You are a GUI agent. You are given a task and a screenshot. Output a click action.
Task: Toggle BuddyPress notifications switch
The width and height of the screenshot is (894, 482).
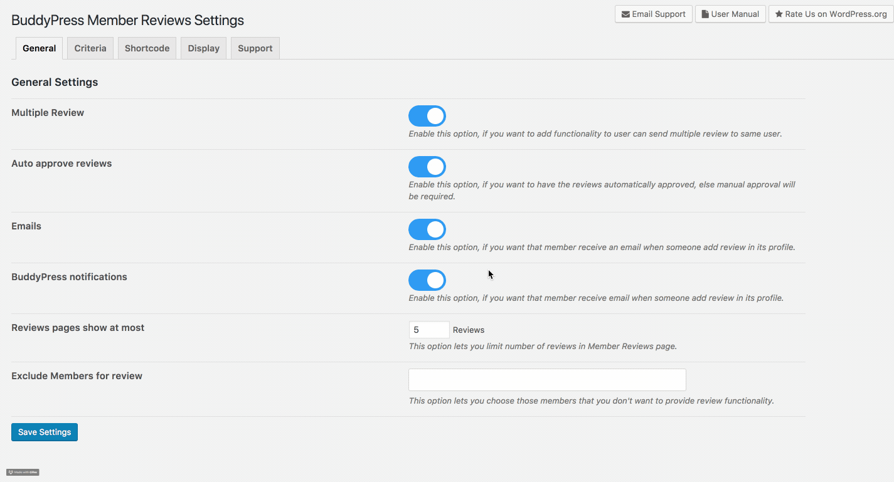pyautogui.click(x=427, y=280)
